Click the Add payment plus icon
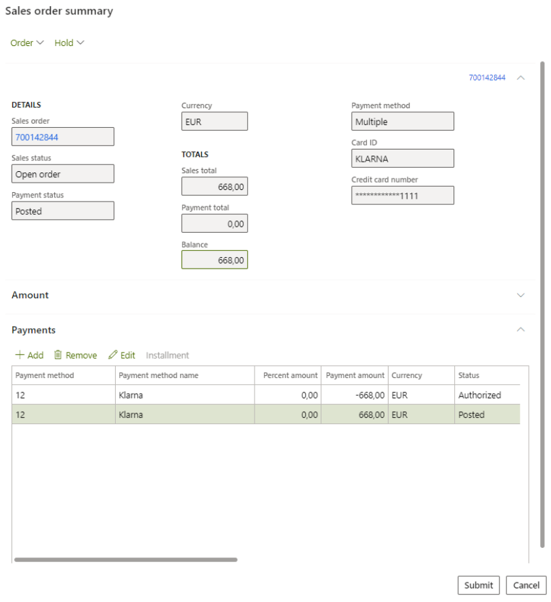The image size is (551, 602). pyautogui.click(x=20, y=355)
